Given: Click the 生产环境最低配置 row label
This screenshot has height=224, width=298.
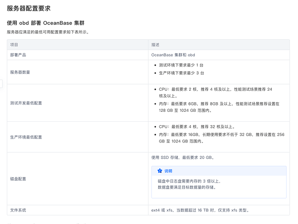Looking at the screenshot, I should click(26, 137).
